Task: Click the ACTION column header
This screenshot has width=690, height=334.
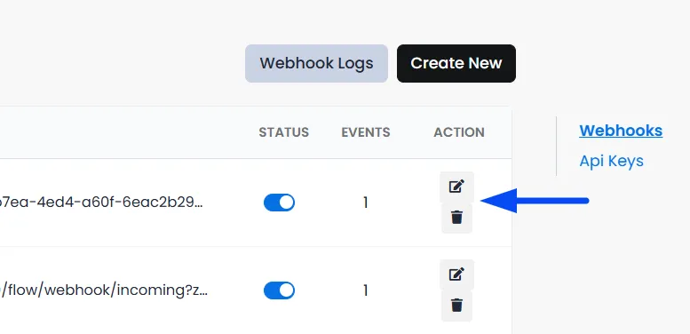Action: point(459,132)
